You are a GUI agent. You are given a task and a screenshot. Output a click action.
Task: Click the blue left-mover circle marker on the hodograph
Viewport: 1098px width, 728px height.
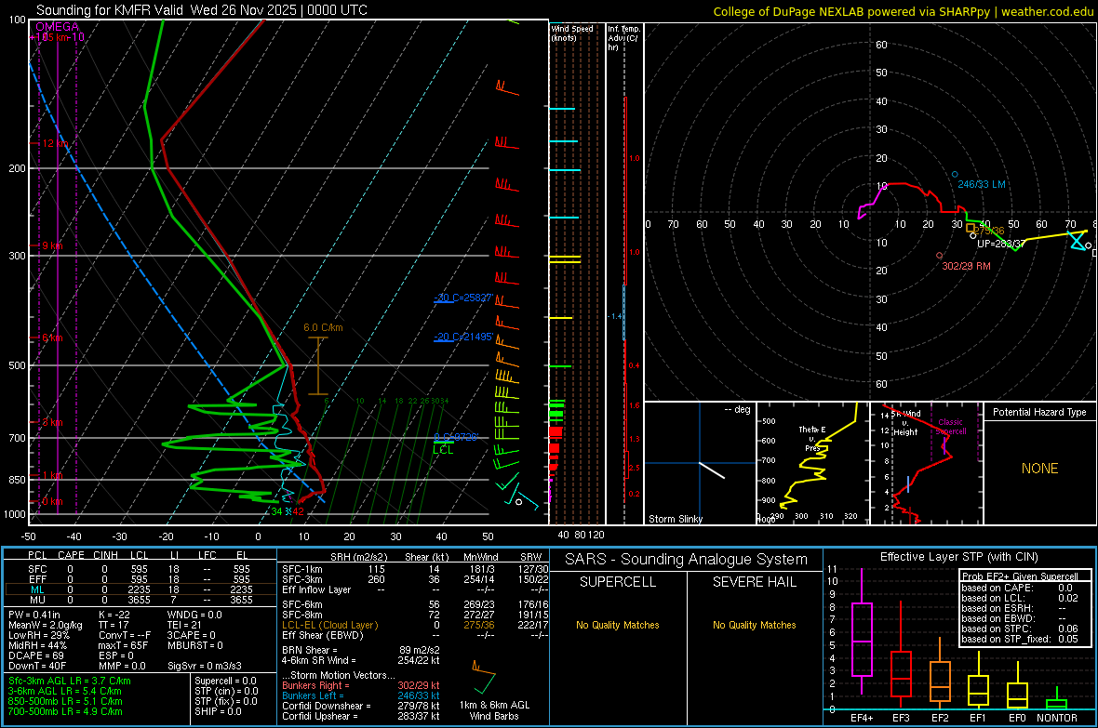(955, 174)
